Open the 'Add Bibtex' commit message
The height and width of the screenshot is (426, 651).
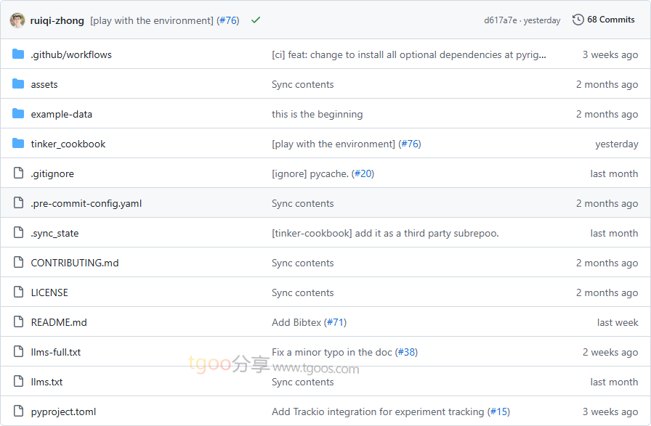(x=296, y=322)
